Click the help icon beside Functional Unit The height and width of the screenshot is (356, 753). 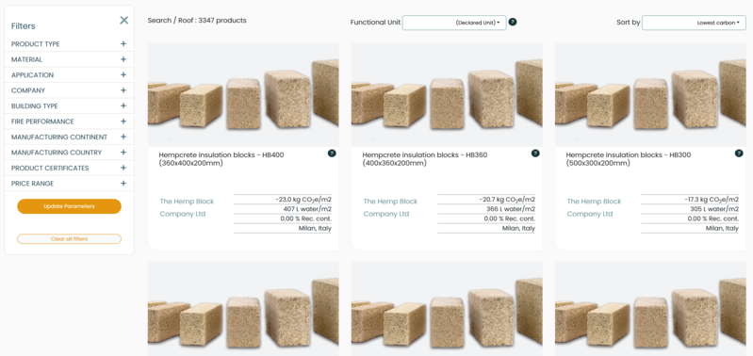[x=513, y=22]
